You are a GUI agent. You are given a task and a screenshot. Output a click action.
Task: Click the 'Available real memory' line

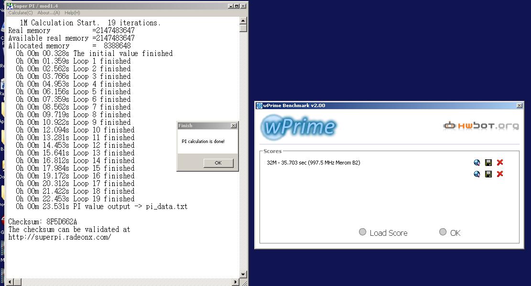[72, 38]
